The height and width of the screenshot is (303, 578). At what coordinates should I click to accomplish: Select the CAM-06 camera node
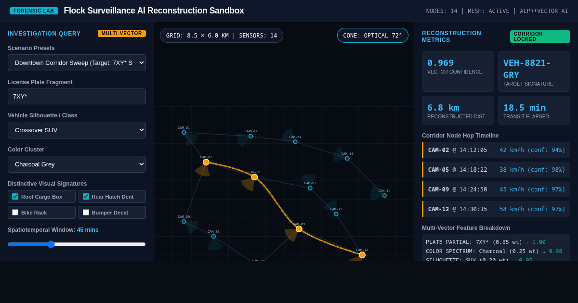point(184,221)
